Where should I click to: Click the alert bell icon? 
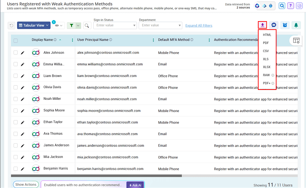click(x=296, y=25)
